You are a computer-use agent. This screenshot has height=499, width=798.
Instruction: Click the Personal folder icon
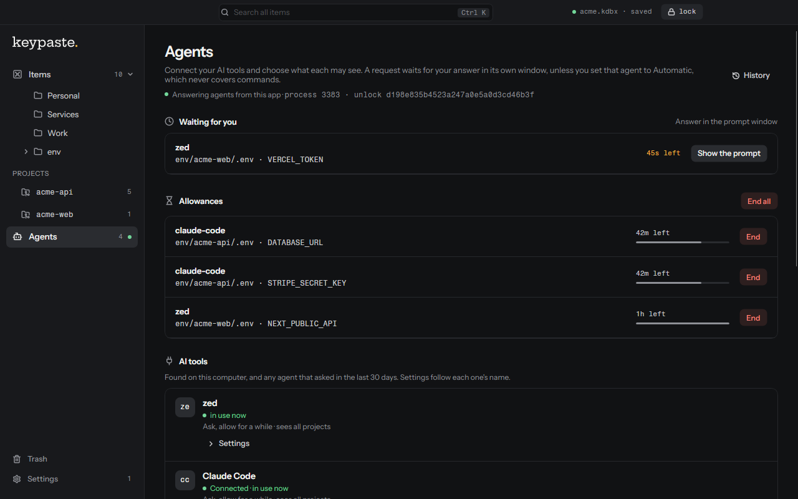(38, 95)
